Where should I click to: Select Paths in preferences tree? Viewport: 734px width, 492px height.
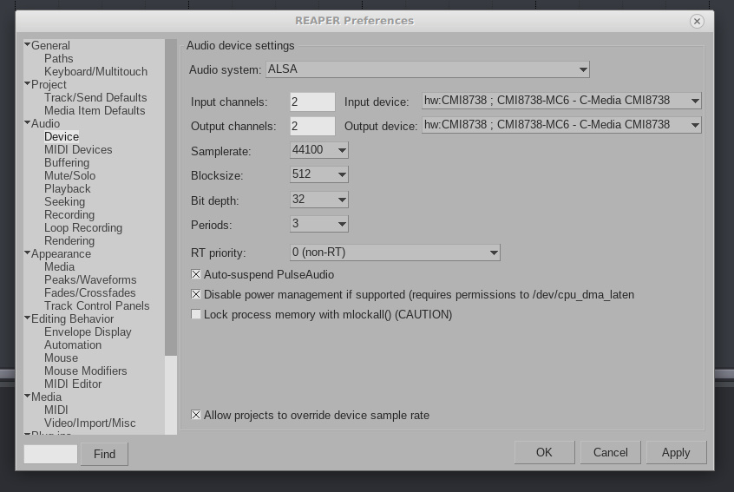click(x=58, y=58)
